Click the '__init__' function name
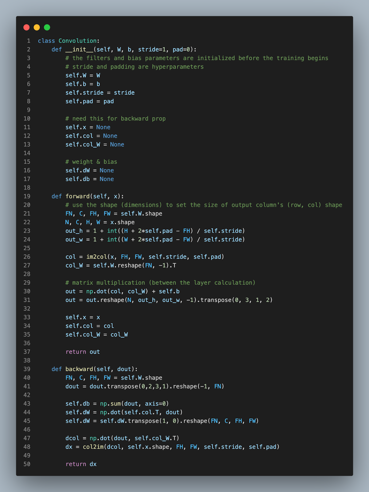 80,50
